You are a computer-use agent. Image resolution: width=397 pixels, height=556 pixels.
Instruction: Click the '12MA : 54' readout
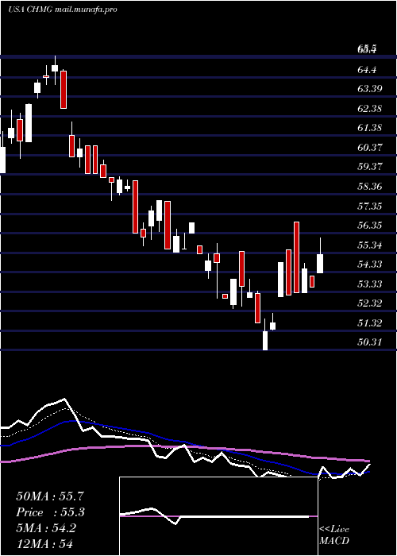[44, 543]
